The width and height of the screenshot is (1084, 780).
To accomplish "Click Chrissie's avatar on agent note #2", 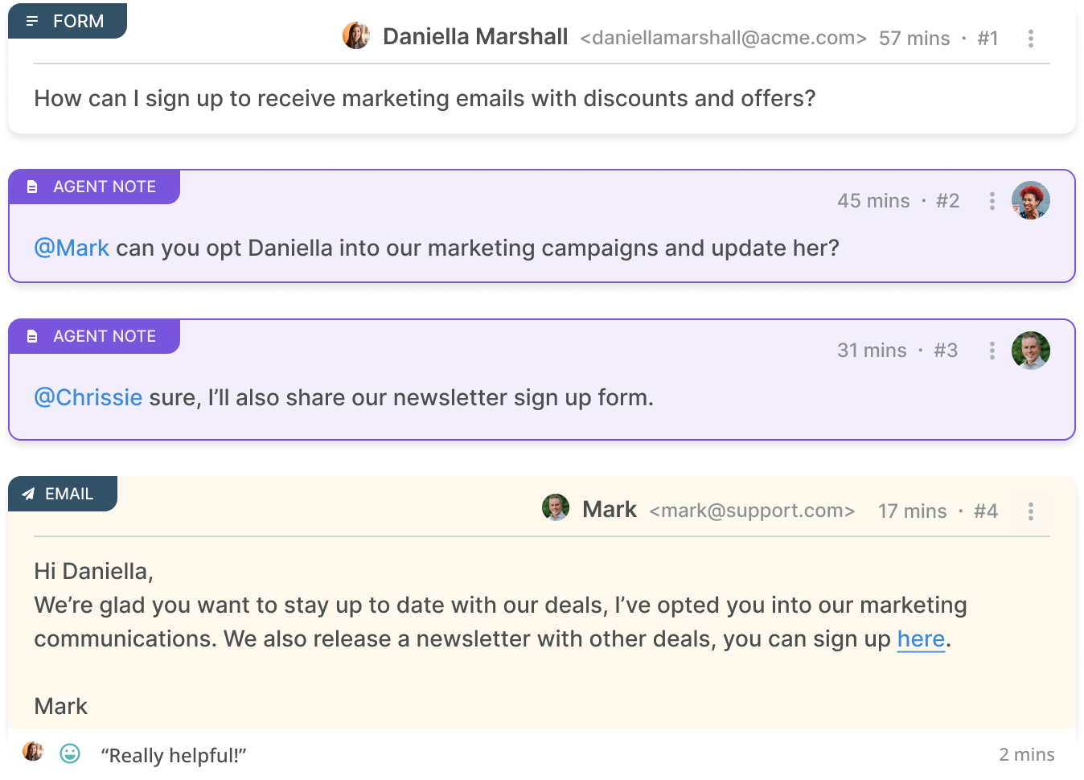I will click(1030, 200).
